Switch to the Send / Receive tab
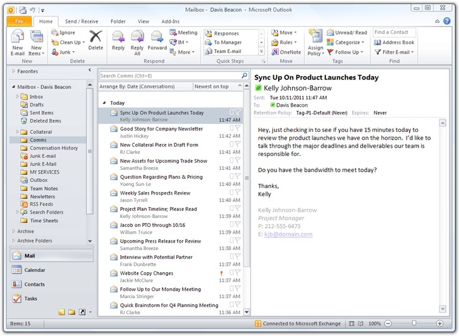This screenshot has width=459, height=336. 82,21
